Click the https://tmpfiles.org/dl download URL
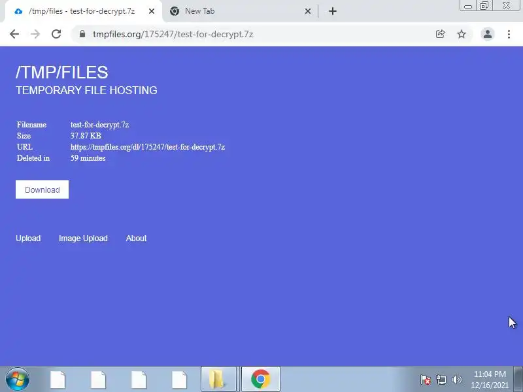Screen dimensions: 523x392 coord(148,147)
